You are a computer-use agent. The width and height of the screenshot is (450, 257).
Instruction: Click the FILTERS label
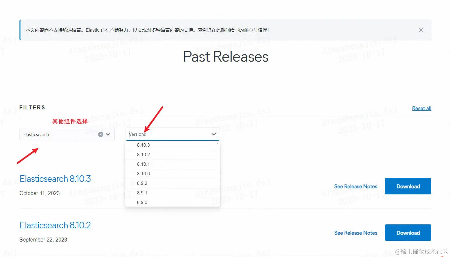click(32, 107)
